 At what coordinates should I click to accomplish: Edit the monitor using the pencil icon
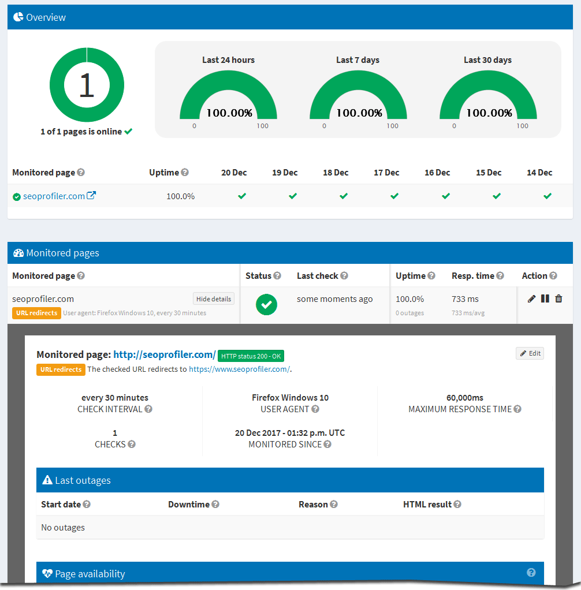coord(531,298)
